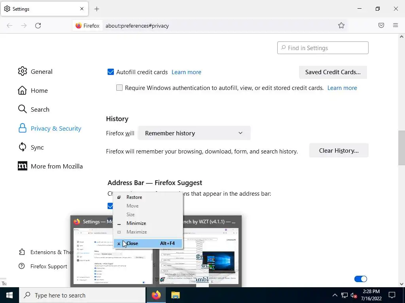Open the General settings category
Viewport: 405px width, 303px height.
tap(35, 71)
